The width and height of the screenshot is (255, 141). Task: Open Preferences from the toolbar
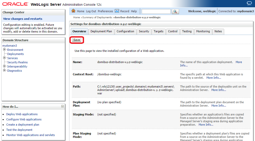coord(105,11)
